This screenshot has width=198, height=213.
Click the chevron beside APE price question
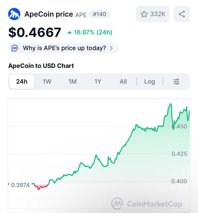coord(111,48)
